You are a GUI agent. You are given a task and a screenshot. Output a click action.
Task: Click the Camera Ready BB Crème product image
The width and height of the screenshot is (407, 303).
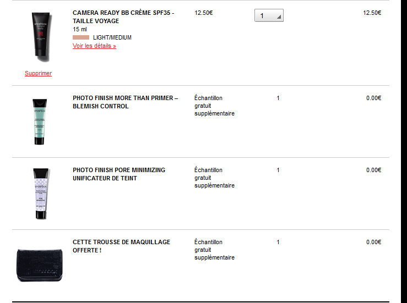[39, 36]
